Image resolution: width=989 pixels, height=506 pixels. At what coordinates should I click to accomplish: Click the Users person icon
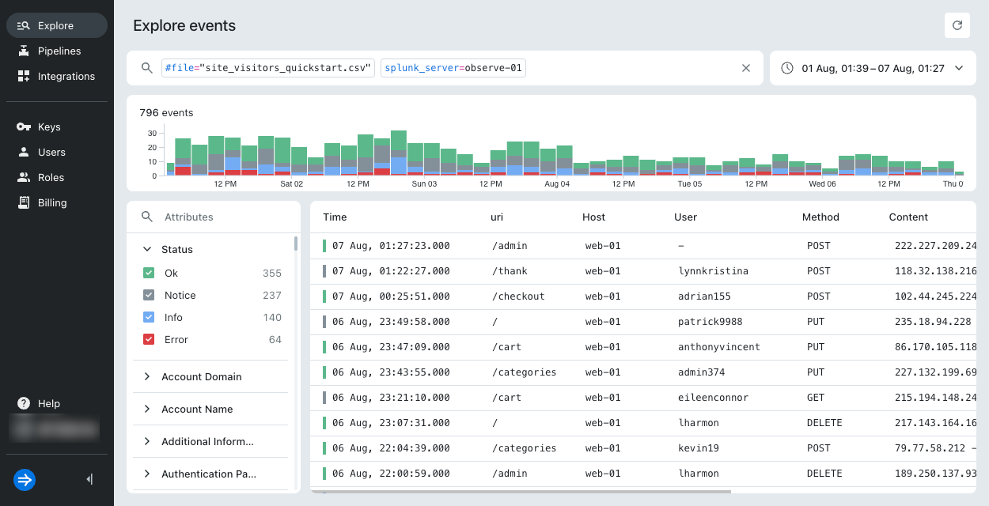click(x=23, y=152)
